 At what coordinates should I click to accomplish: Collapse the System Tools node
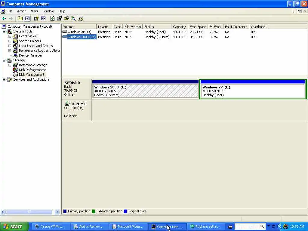pyautogui.click(x=4, y=31)
